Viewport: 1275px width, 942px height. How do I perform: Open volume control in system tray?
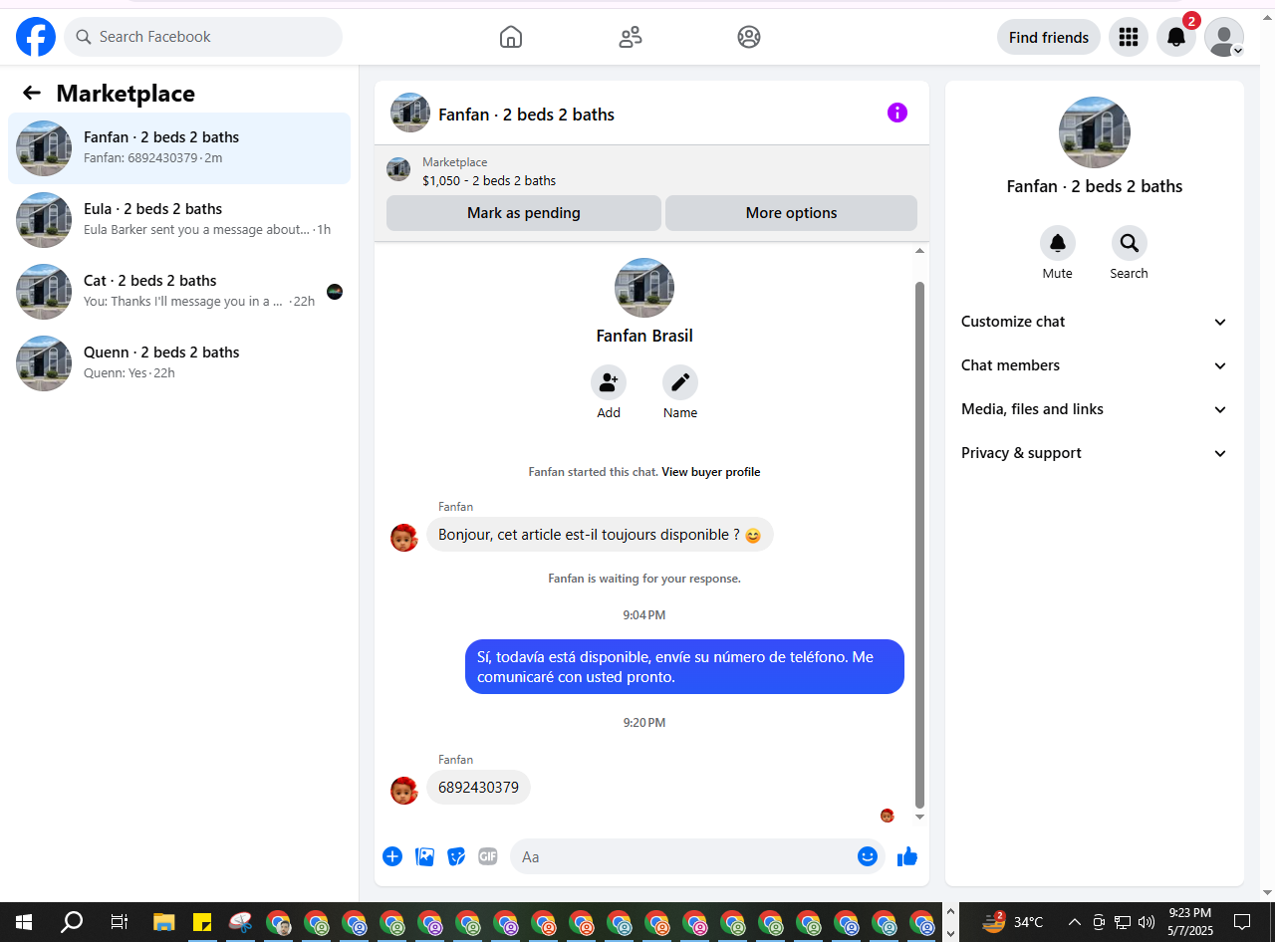point(1147,922)
